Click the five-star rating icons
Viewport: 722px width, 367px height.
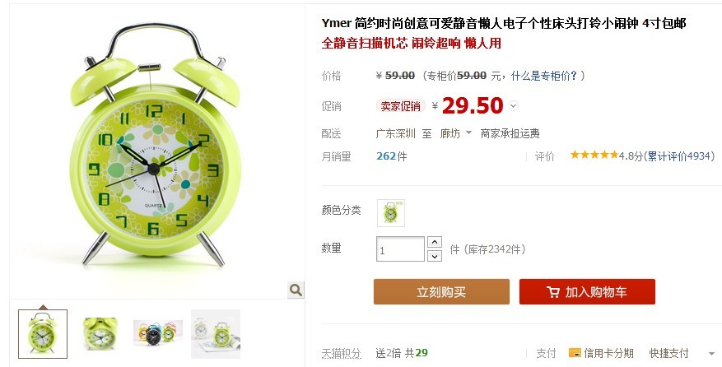click(x=594, y=156)
